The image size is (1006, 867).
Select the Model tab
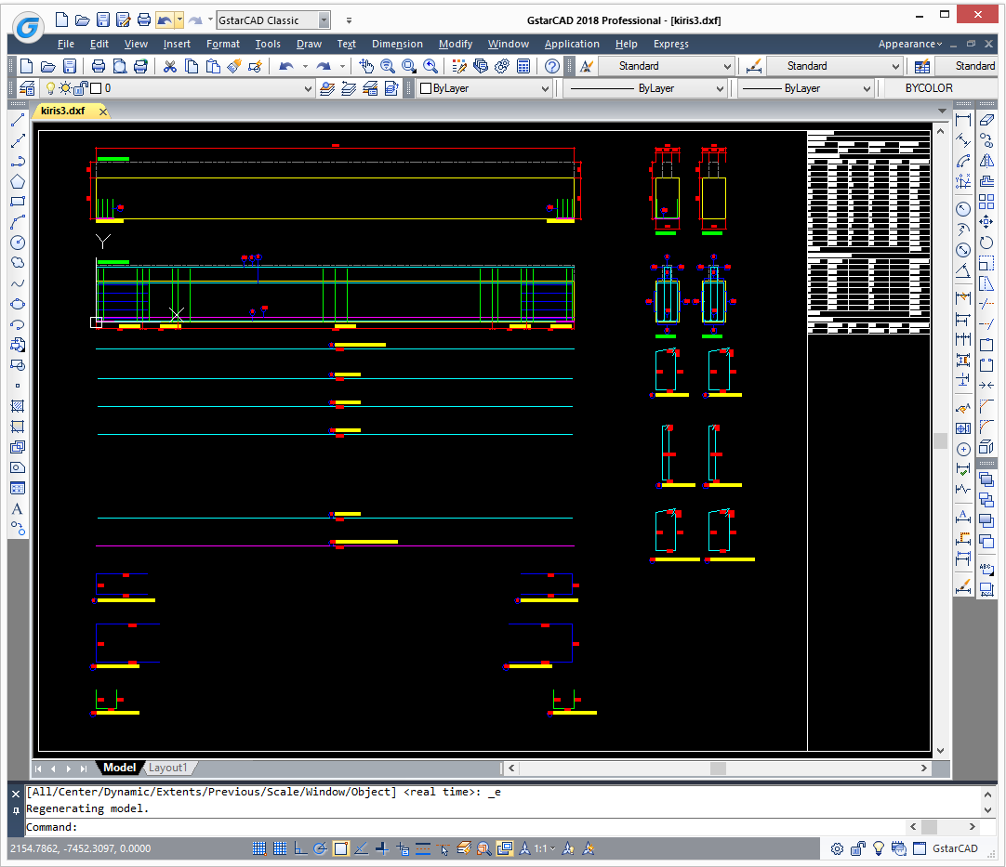119,768
